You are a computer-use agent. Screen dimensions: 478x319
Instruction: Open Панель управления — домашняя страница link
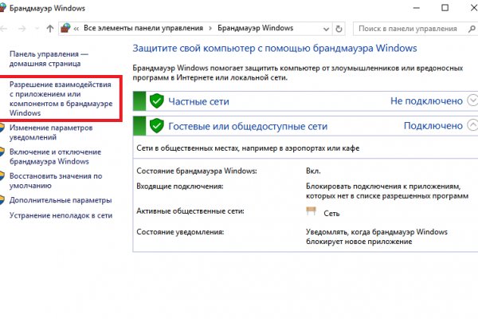click(x=48, y=58)
